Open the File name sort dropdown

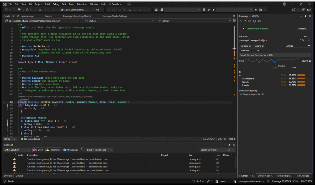coord(250,50)
